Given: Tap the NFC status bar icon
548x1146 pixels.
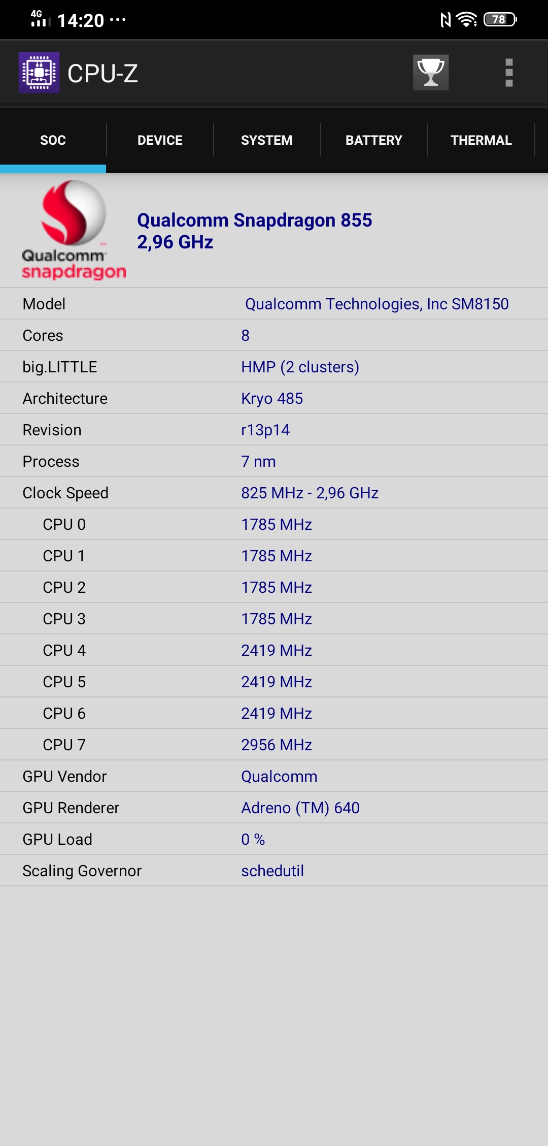Looking at the screenshot, I should (445, 20).
